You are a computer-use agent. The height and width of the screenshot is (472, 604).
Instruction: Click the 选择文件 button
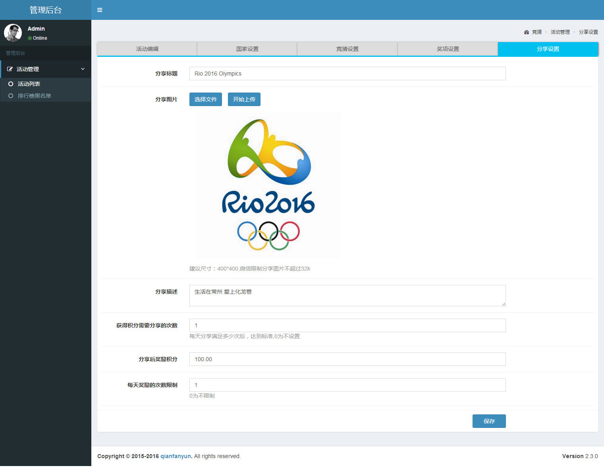[206, 99]
